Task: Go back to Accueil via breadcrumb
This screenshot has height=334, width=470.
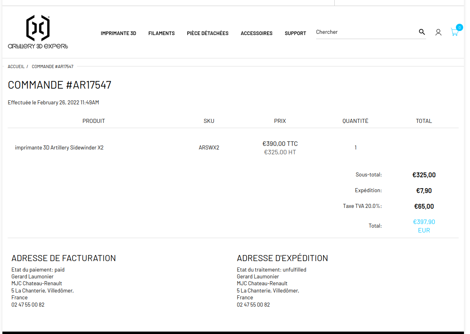Action: [x=16, y=66]
